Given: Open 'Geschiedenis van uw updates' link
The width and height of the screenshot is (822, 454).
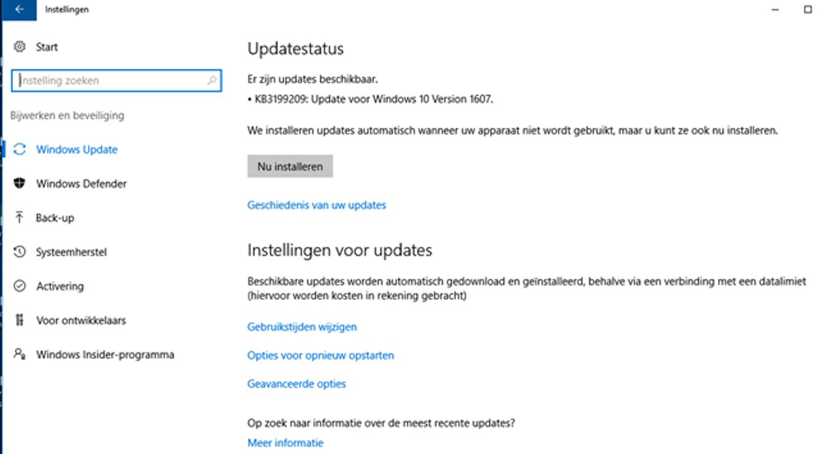Looking at the screenshot, I should click(x=317, y=205).
